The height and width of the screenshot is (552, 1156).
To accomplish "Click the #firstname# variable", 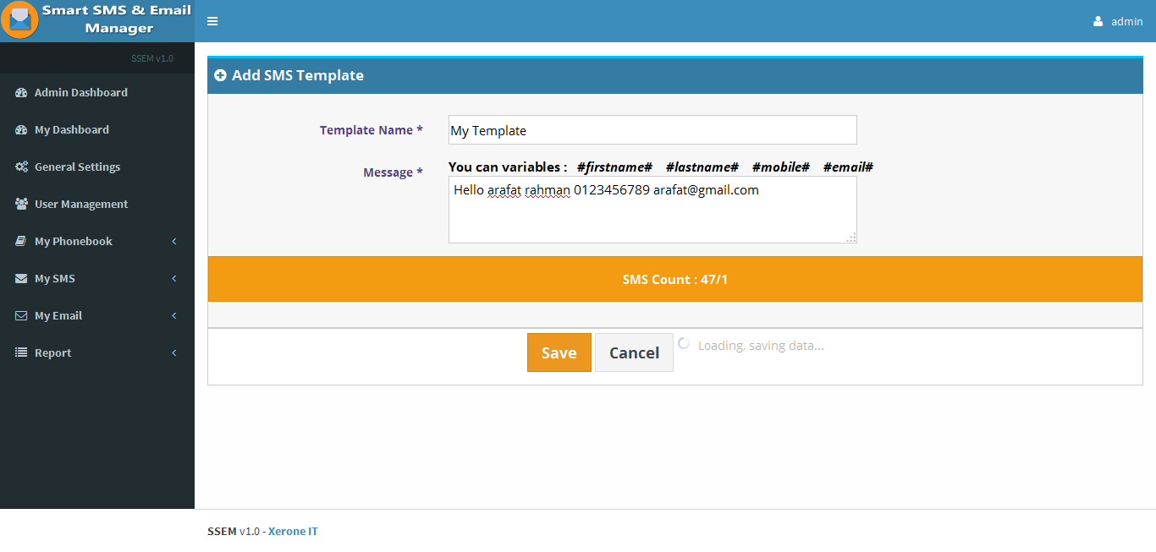I will 614,167.
